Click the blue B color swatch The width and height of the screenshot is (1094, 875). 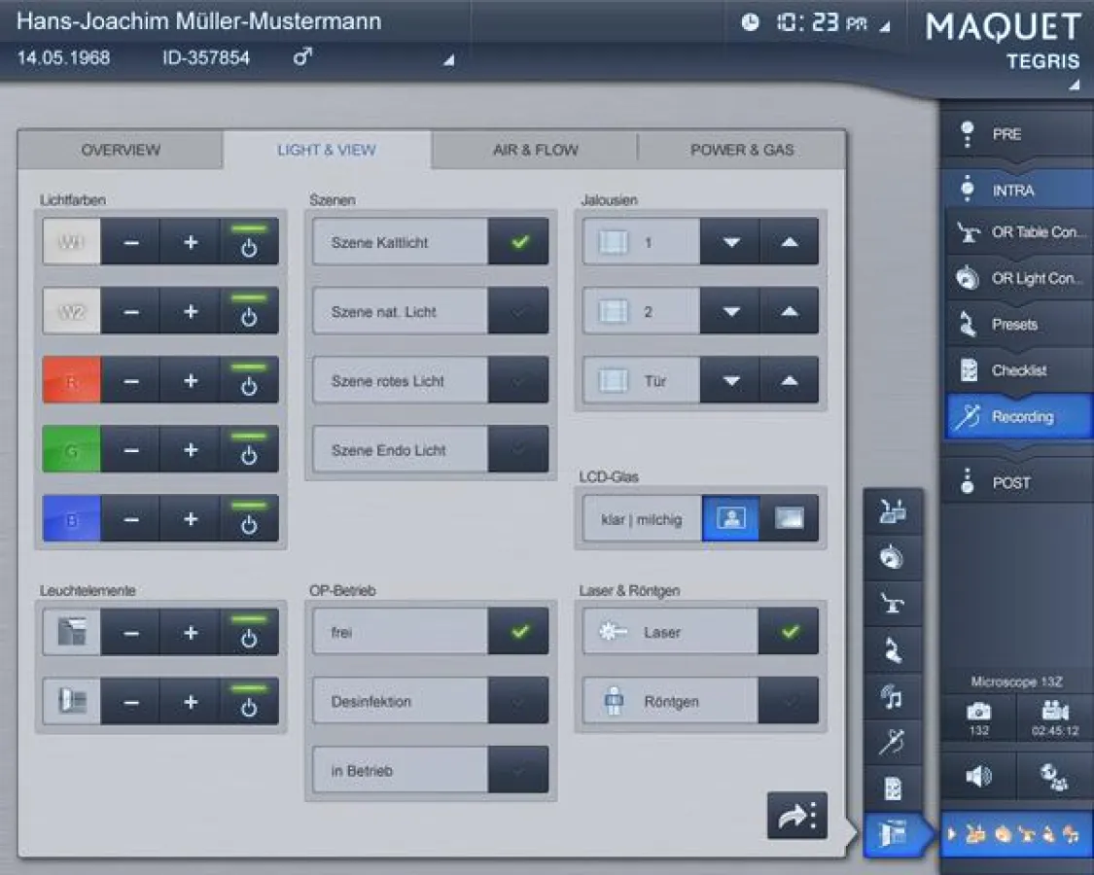71,518
